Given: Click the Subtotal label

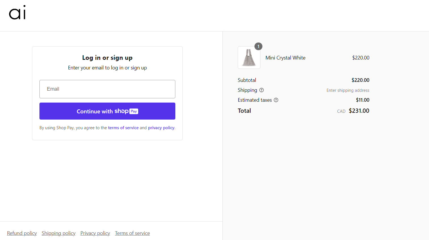Looking at the screenshot, I should click(x=247, y=80).
